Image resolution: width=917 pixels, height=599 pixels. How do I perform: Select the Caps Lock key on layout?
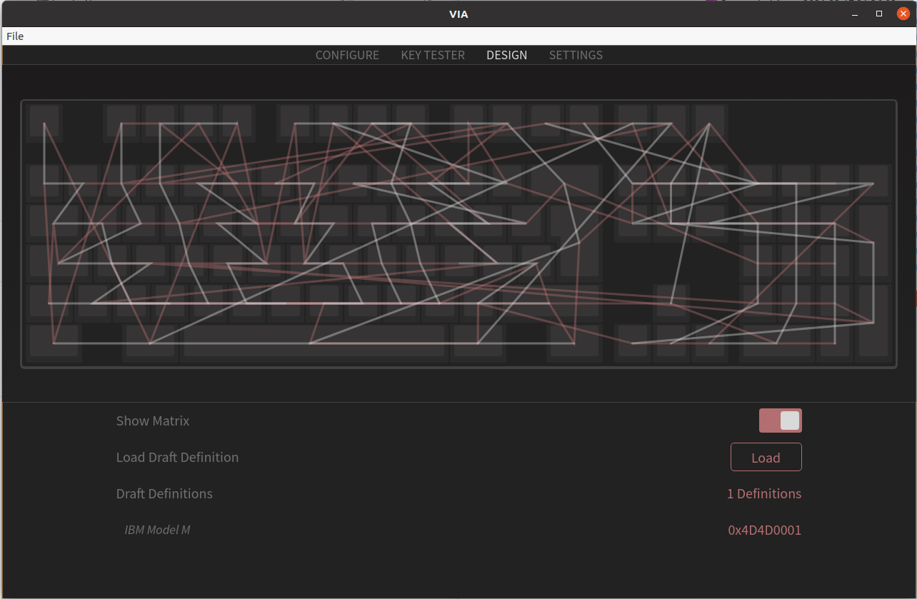(59, 262)
